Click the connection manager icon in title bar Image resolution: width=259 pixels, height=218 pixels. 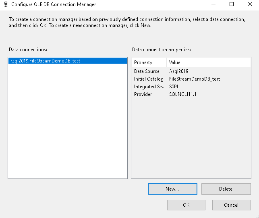[5, 4]
